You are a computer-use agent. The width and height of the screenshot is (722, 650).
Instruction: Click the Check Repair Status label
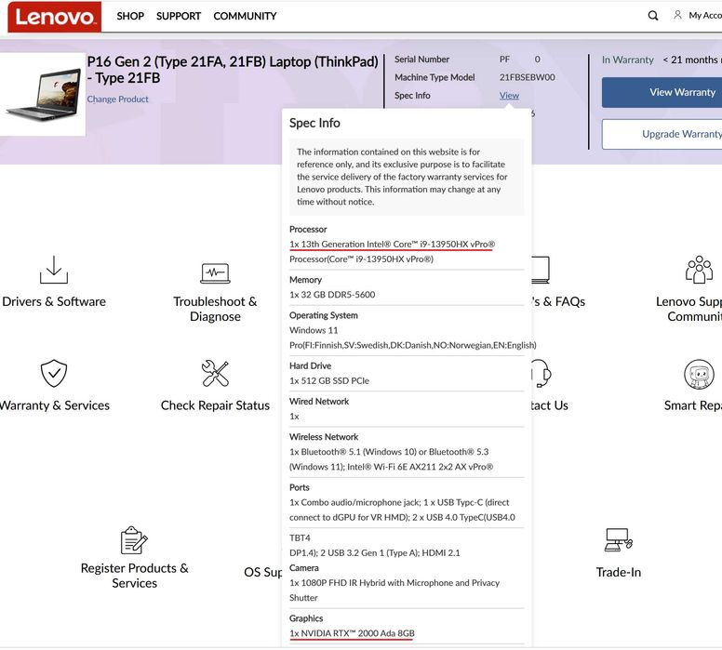pyautogui.click(x=215, y=405)
